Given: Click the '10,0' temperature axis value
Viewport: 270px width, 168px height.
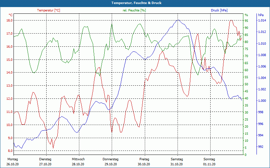Looking at the screenshot, I should (x=10, y=125).
